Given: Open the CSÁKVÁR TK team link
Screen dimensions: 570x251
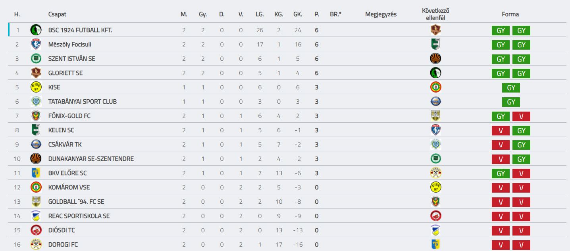Looking at the screenshot, I should [x=65, y=144].
